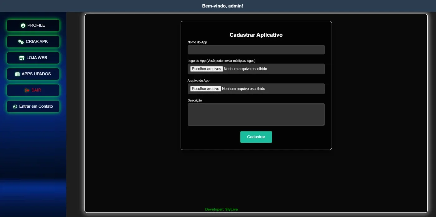The width and height of the screenshot is (436, 217).
Task: Focus the Nome do App field
Action: 256,50
